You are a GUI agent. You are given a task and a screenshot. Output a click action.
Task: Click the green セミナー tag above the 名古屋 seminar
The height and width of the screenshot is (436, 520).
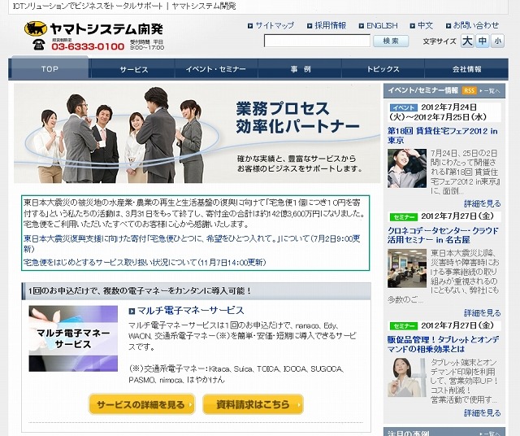click(x=404, y=217)
